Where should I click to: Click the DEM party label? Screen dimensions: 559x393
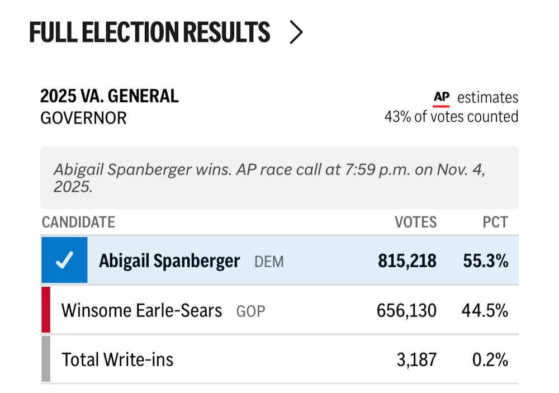pyautogui.click(x=269, y=262)
